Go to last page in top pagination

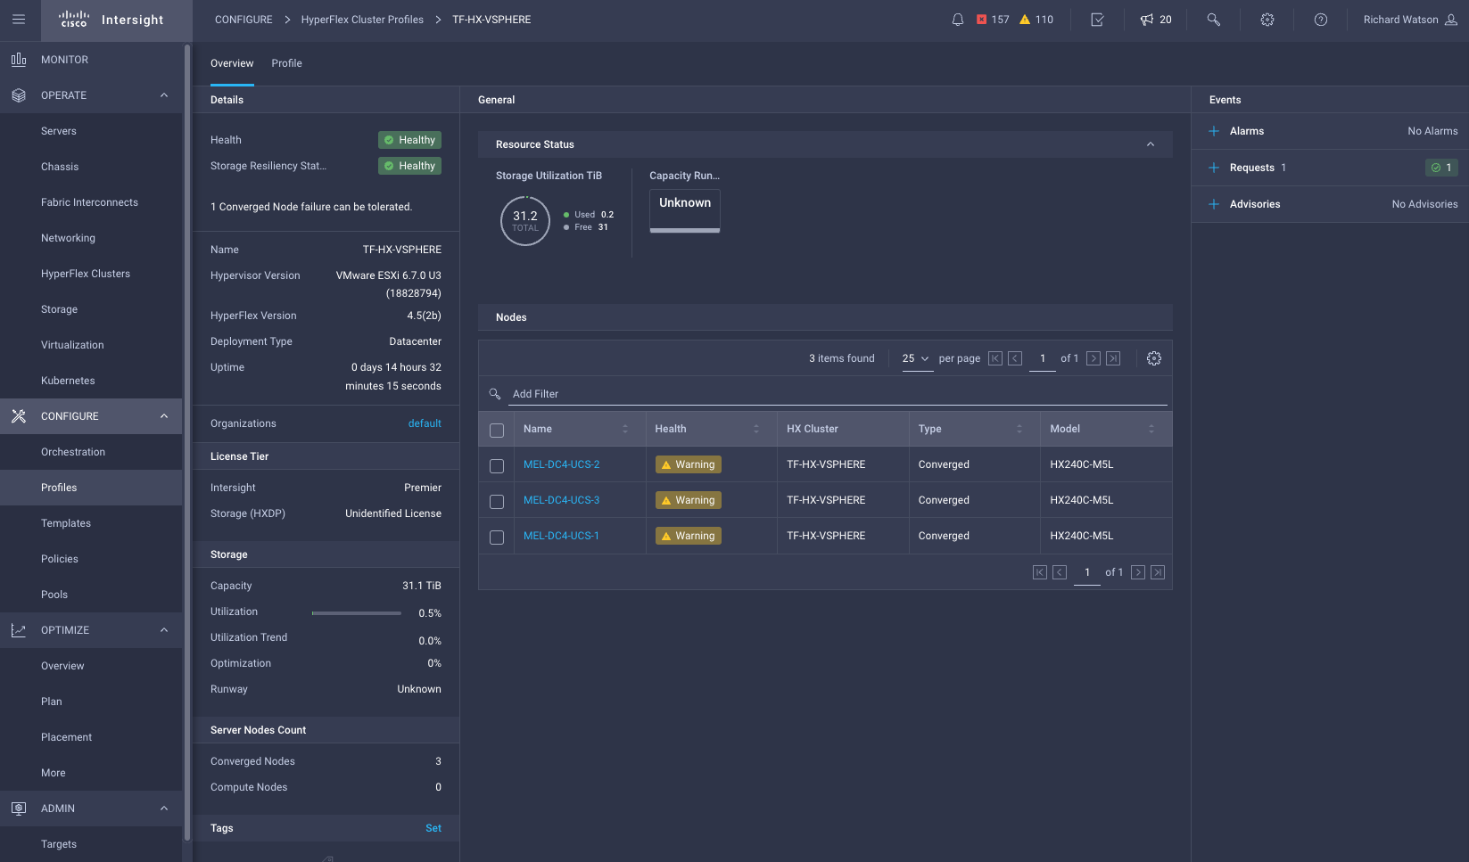click(x=1113, y=358)
